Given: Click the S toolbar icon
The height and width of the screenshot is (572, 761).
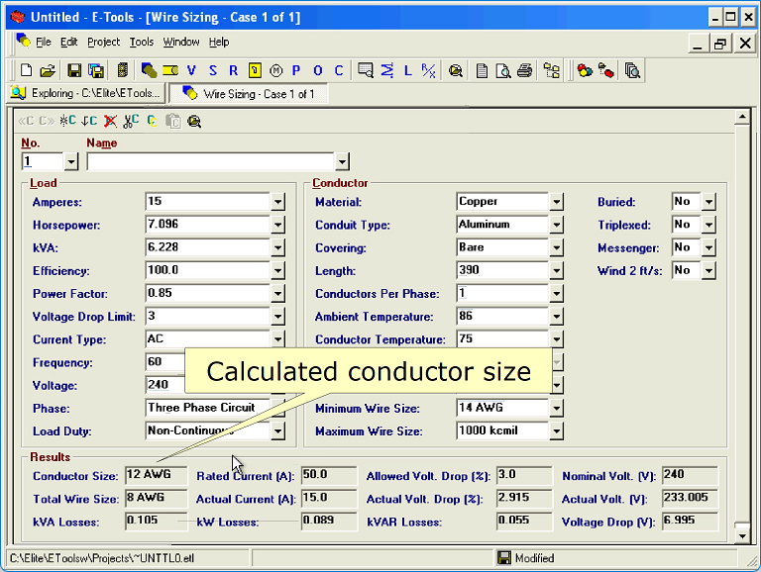Looking at the screenshot, I should tap(212, 70).
